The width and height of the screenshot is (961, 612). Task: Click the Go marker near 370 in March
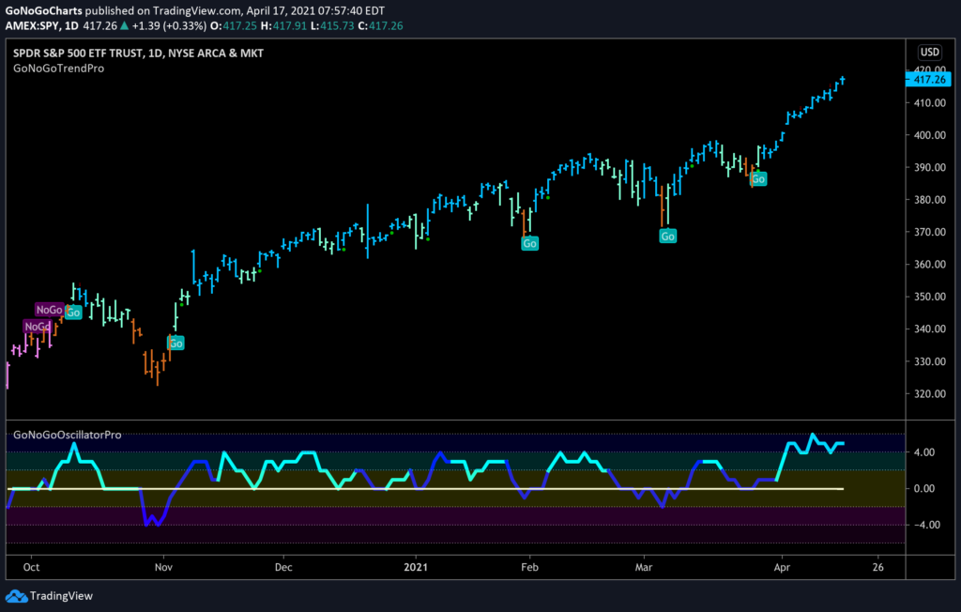pos(667,237)
